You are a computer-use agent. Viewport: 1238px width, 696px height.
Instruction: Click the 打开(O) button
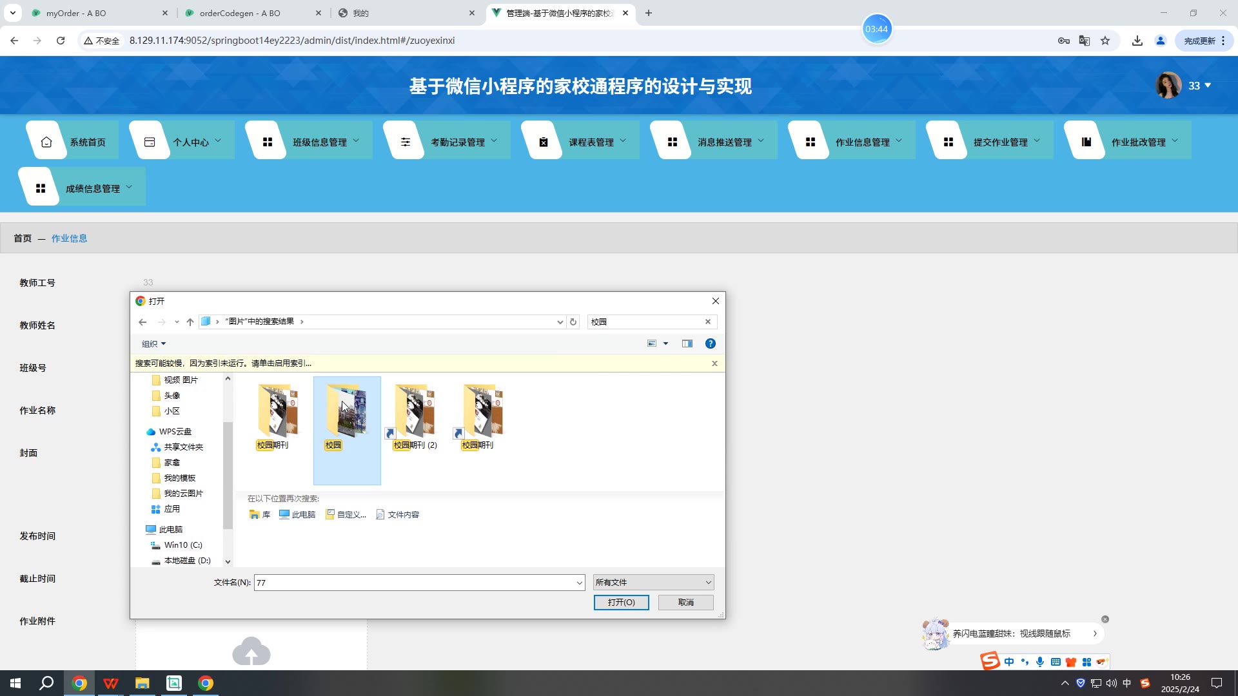tap(620, 602)
